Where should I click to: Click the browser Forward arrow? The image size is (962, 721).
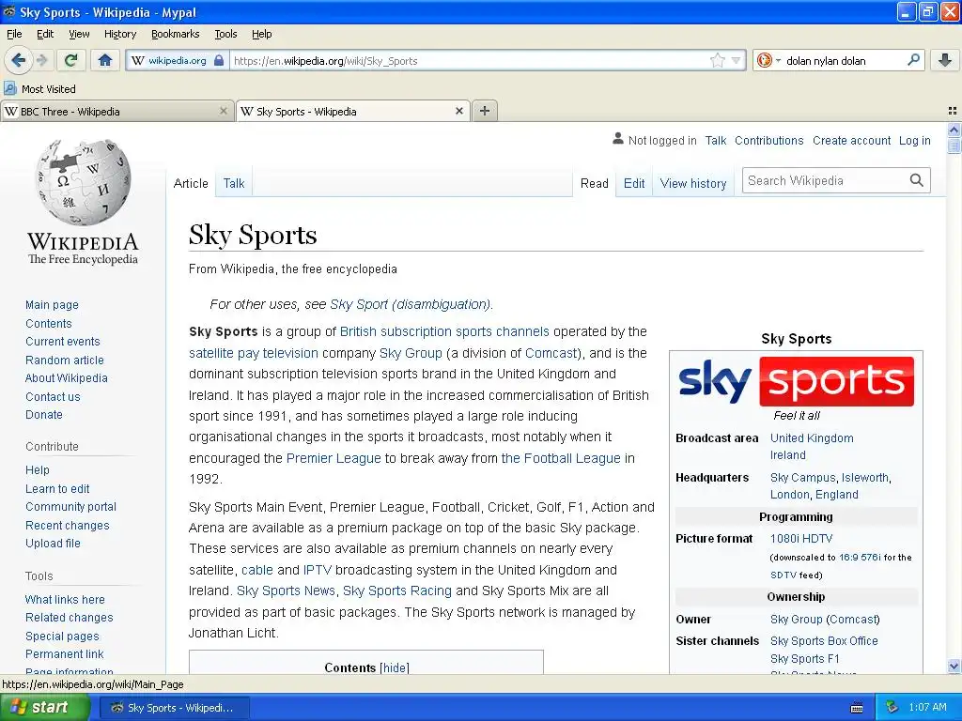[41, 60]
